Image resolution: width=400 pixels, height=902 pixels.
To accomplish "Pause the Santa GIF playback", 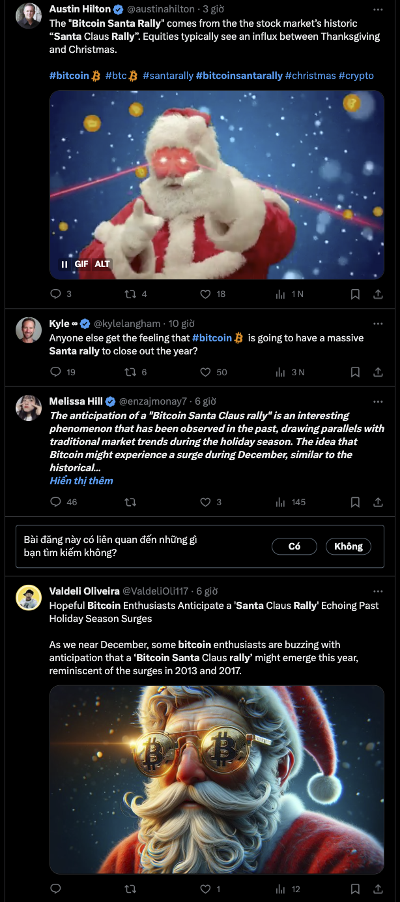I will tap(64, 264).
